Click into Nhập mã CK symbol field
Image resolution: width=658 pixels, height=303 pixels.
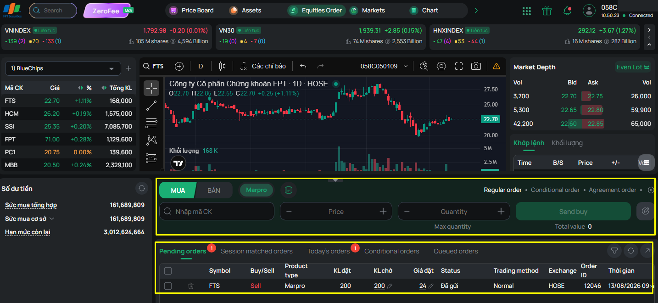[217, 211]
